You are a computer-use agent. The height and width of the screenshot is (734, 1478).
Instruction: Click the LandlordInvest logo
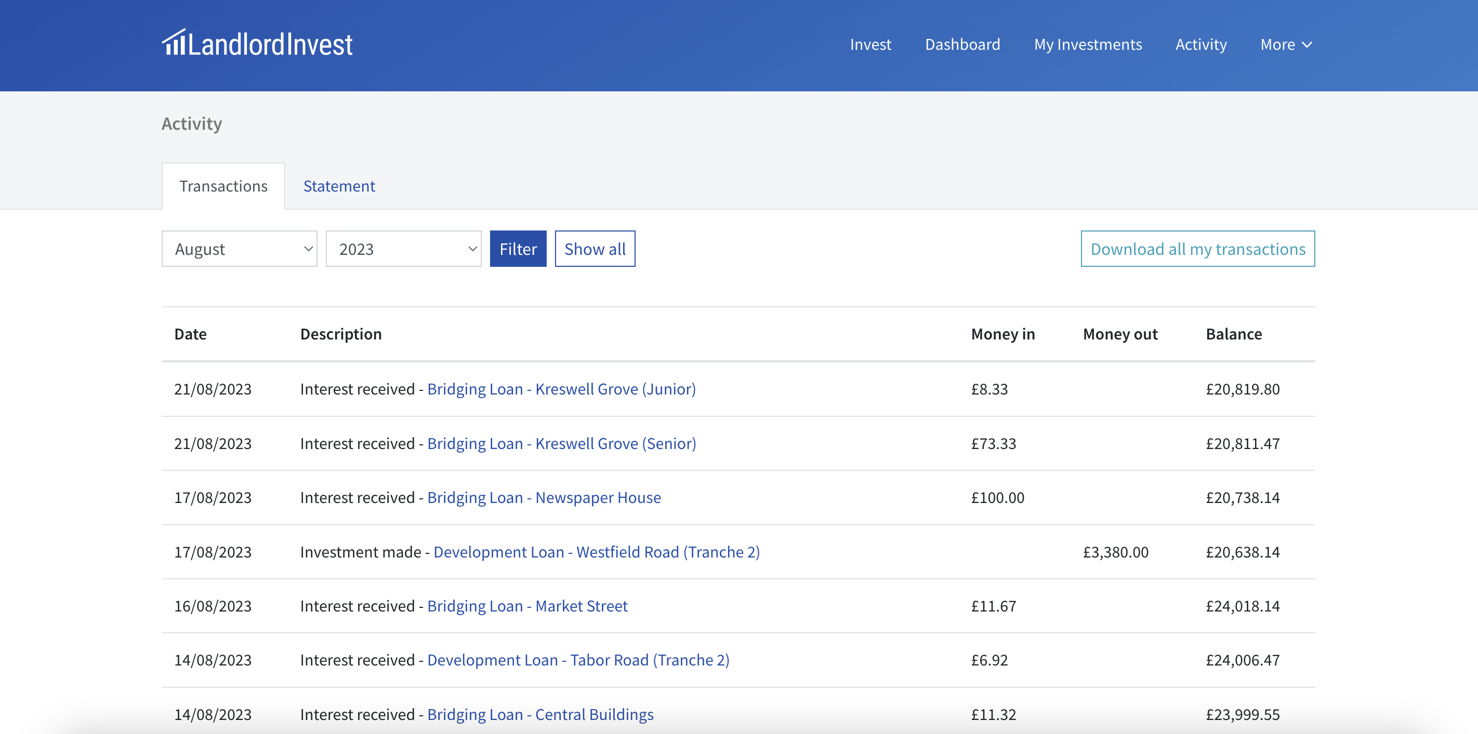point(257,44)
